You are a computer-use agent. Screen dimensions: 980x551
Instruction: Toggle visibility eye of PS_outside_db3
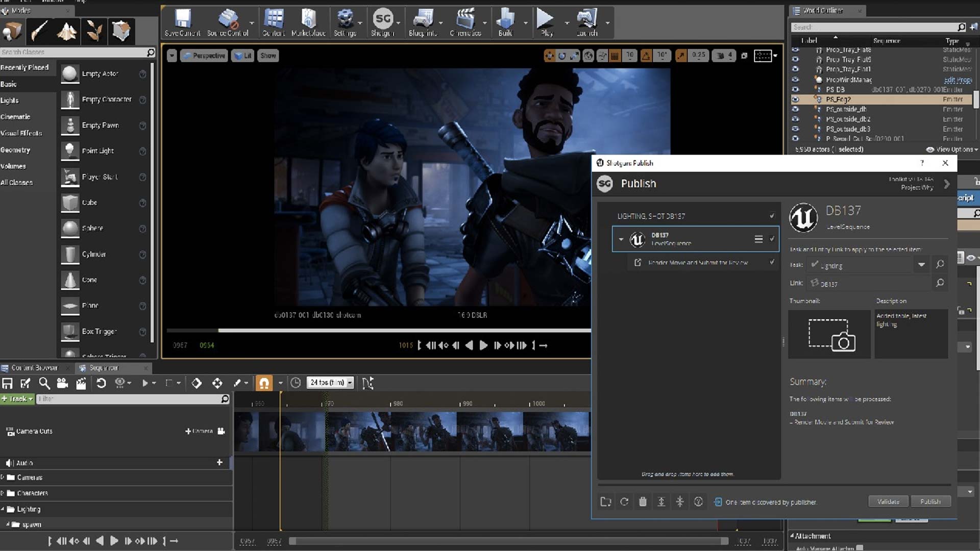point(795,129)
